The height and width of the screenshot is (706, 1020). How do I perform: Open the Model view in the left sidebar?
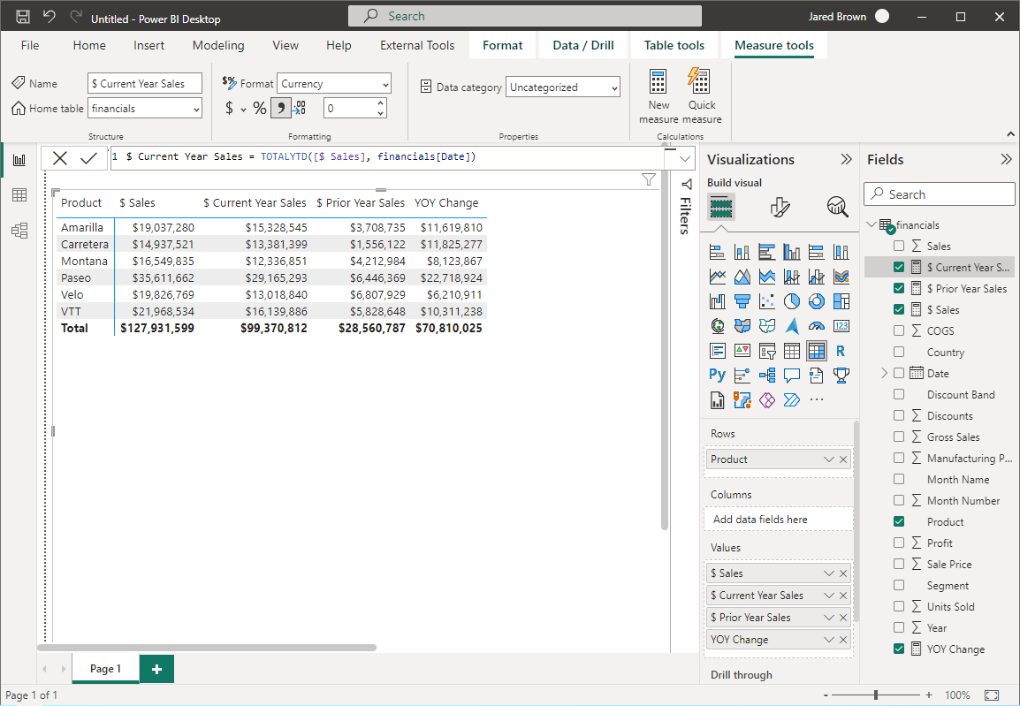click(x=19, y=231)
